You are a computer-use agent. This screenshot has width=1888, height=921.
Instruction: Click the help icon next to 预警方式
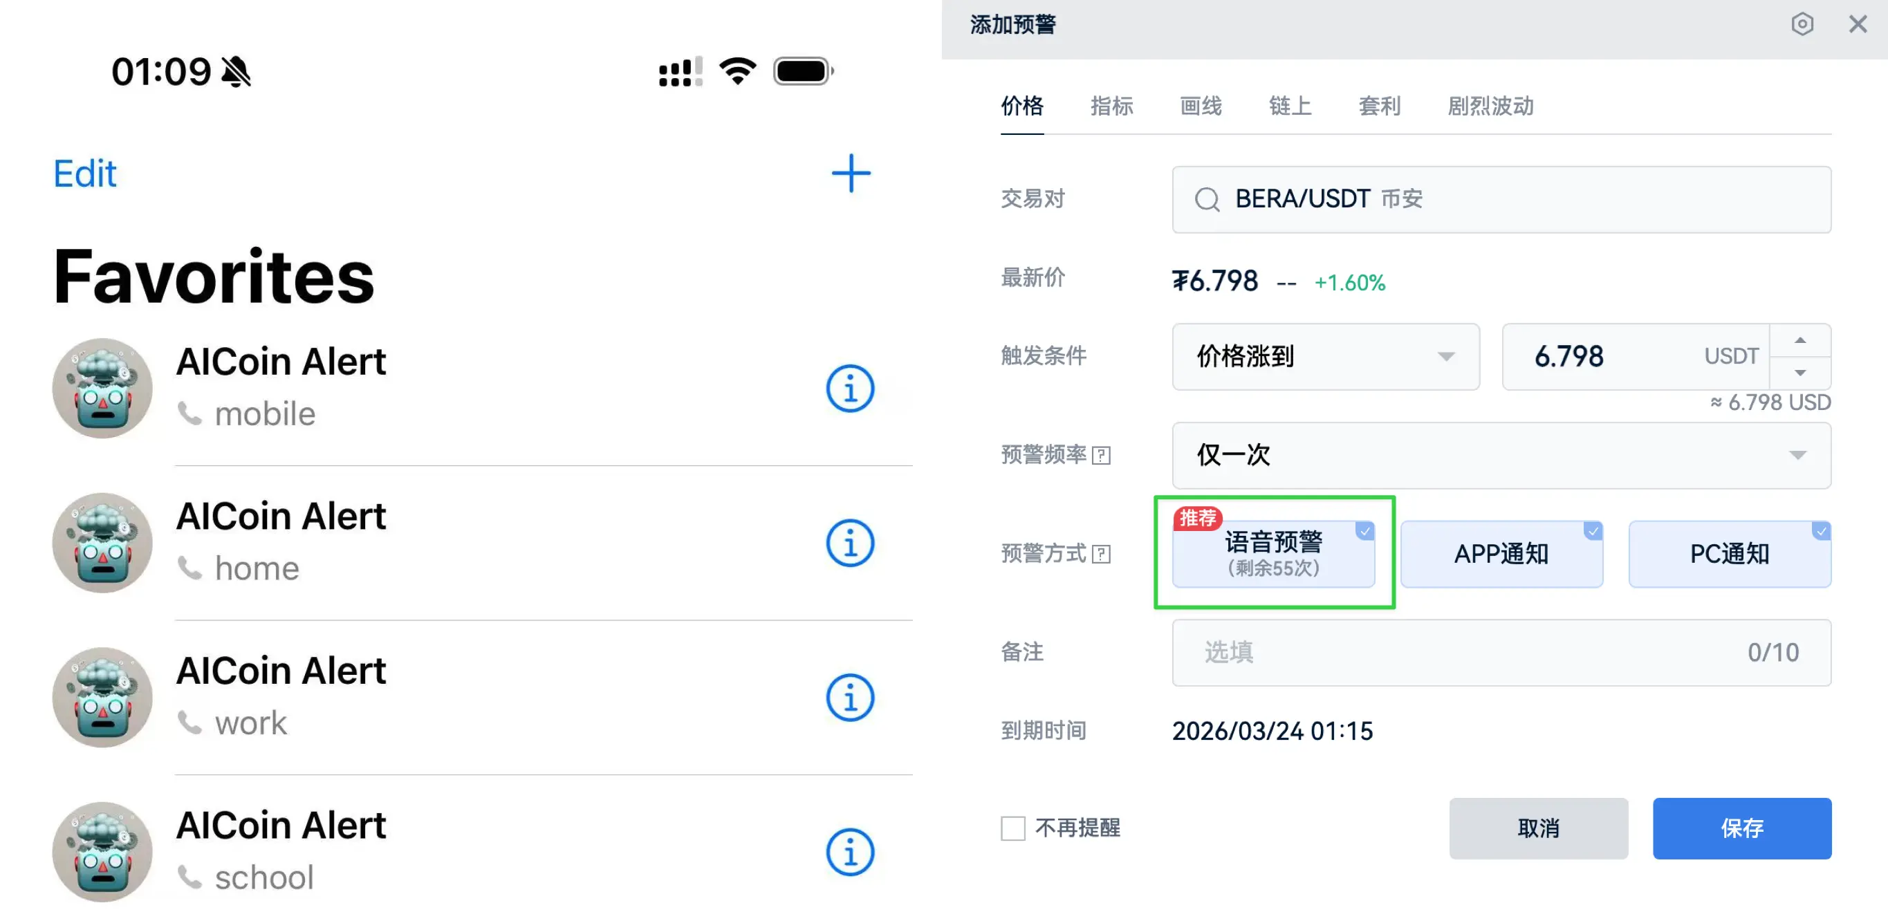click(1102, 555)
